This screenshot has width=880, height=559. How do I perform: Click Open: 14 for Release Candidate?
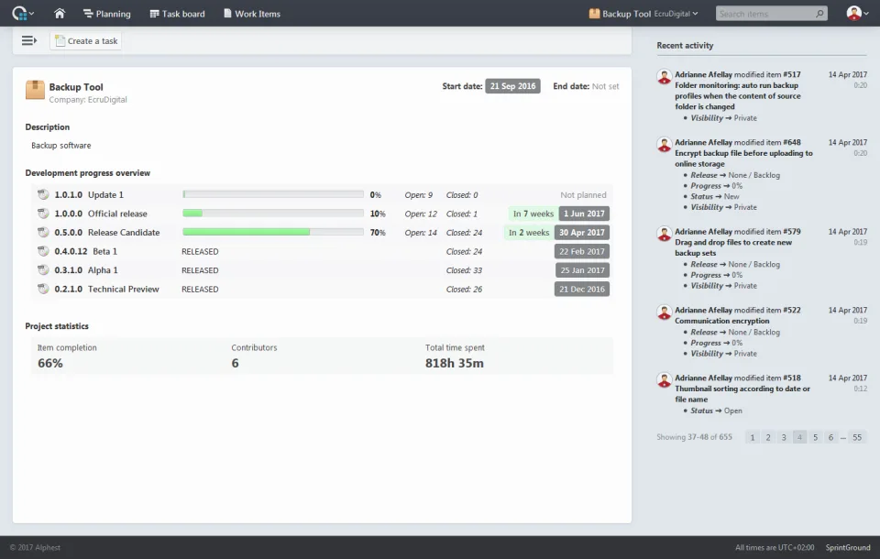click(x=421, y=233)
